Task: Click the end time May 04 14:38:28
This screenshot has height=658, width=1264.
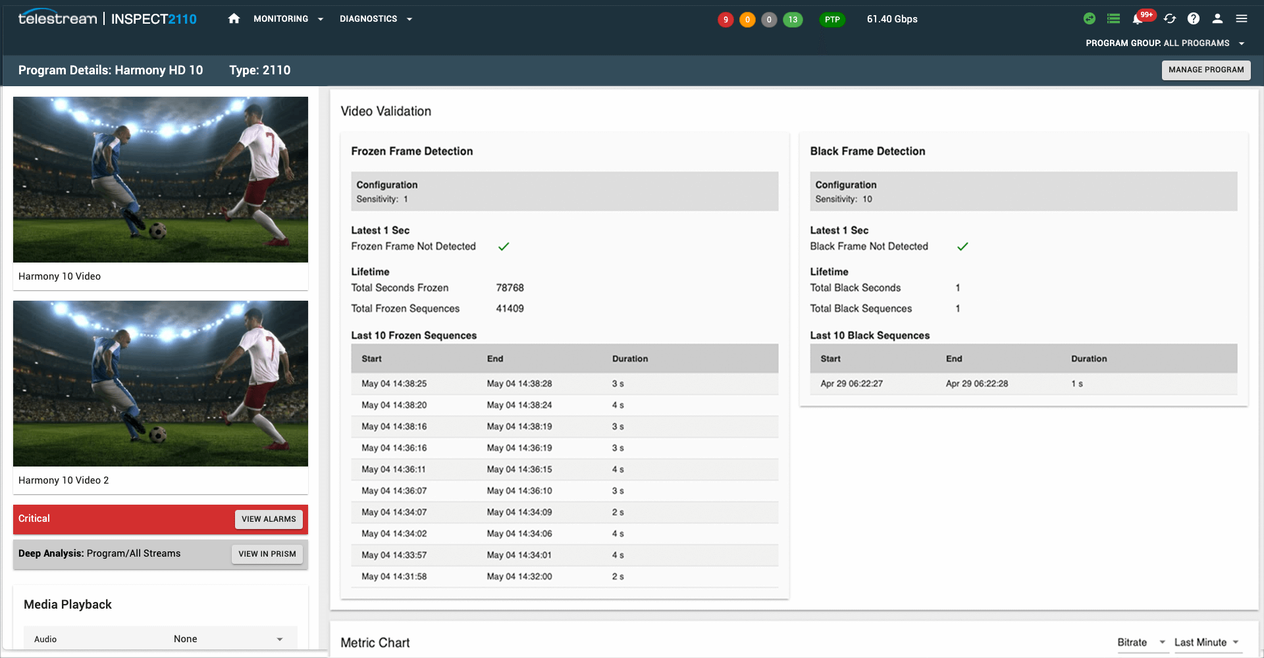Action: point(519,384)
